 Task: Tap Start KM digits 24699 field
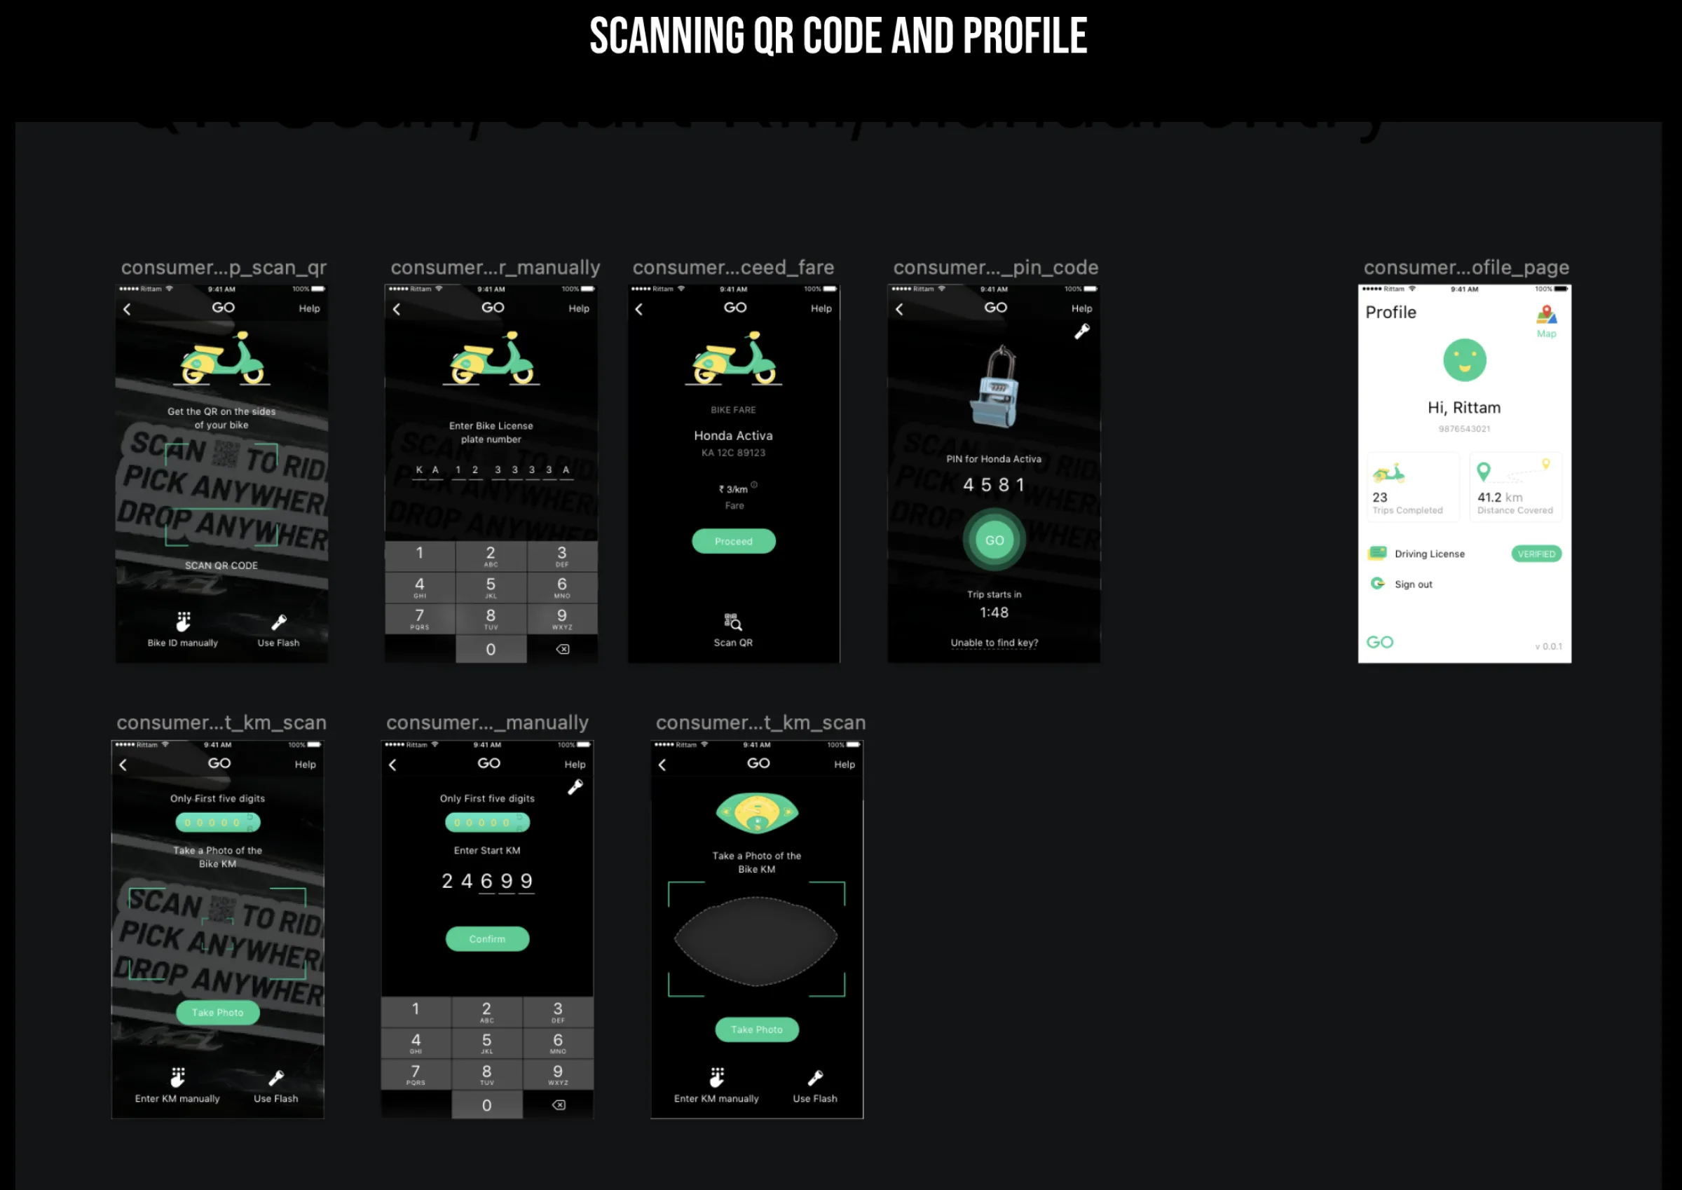click(x=487, y=882)
